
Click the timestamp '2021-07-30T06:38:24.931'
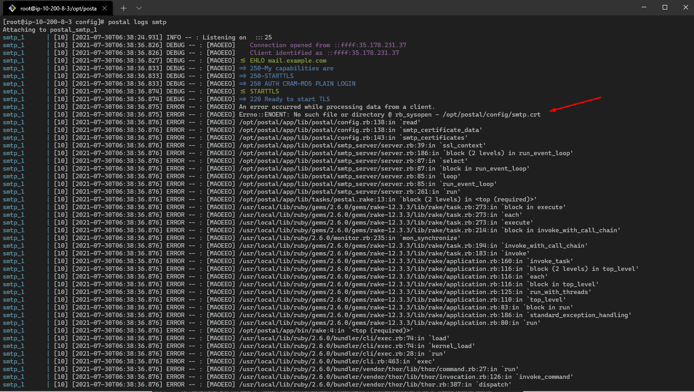[117, 37]
